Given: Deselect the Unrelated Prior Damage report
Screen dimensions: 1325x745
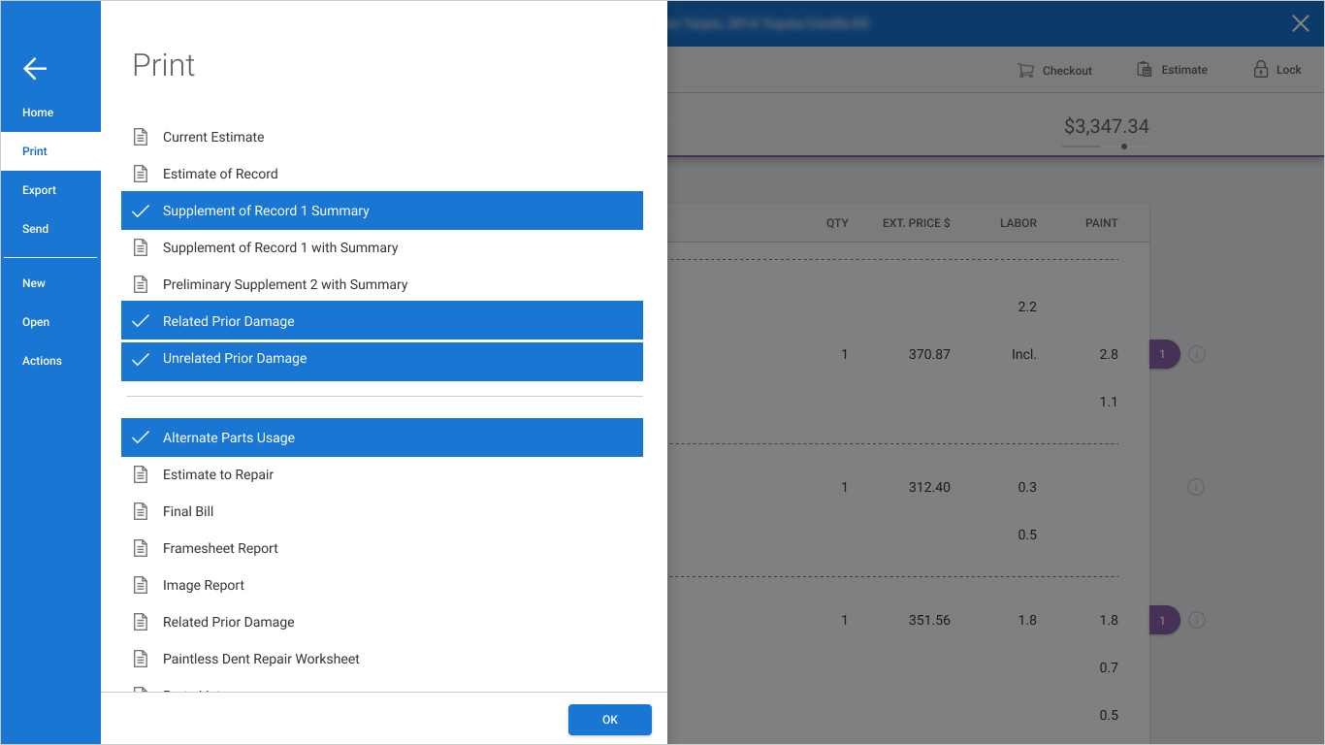Looking at the screenshot, I should (x=382, y=358).
